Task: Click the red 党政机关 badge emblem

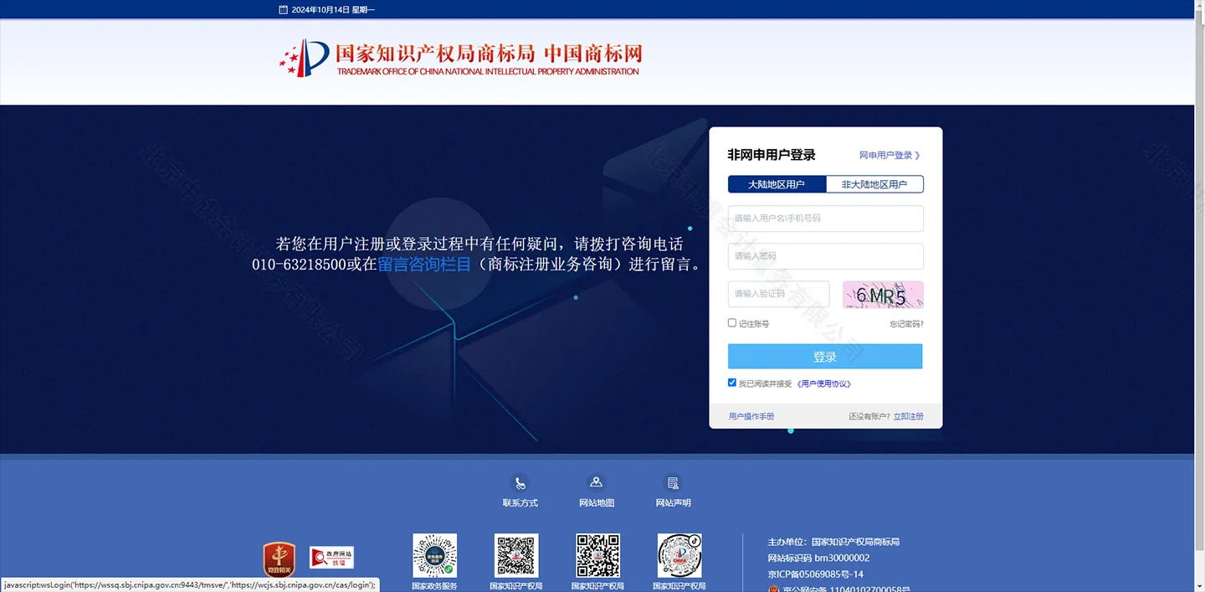Action: tap(279, 557)
